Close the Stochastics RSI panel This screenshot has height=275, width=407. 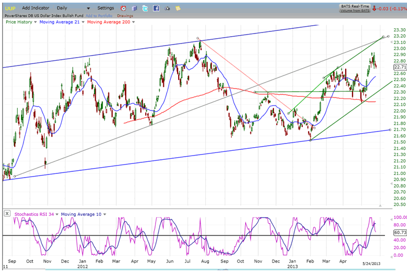pyautogui.click(x=7, y=213)
